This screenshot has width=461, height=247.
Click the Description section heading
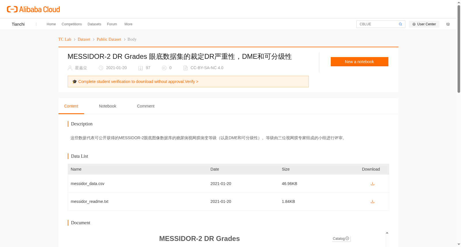pyautogui.click(x=82, y=124)
